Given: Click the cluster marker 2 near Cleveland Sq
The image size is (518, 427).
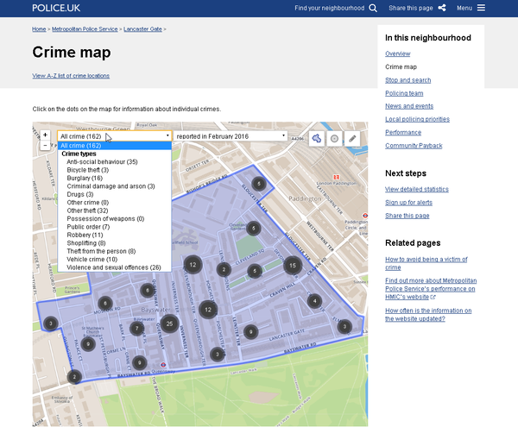Looking at the screenshot, I should 224,270.
